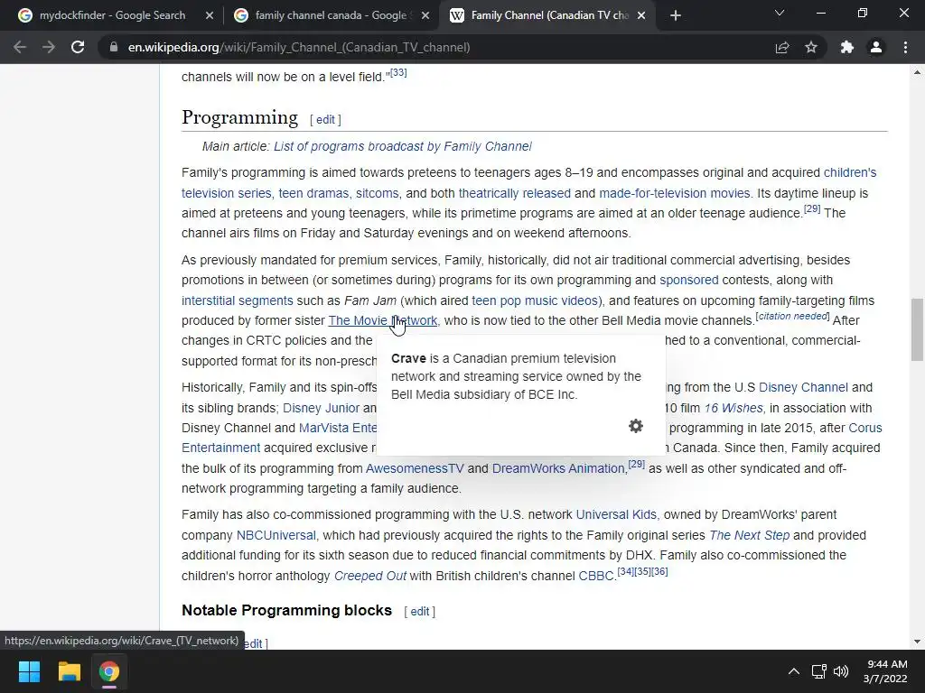Open teen pop music videos link
Image resolution: width=925 pixels, height=693 pixels.
click(x=535, y=300)
